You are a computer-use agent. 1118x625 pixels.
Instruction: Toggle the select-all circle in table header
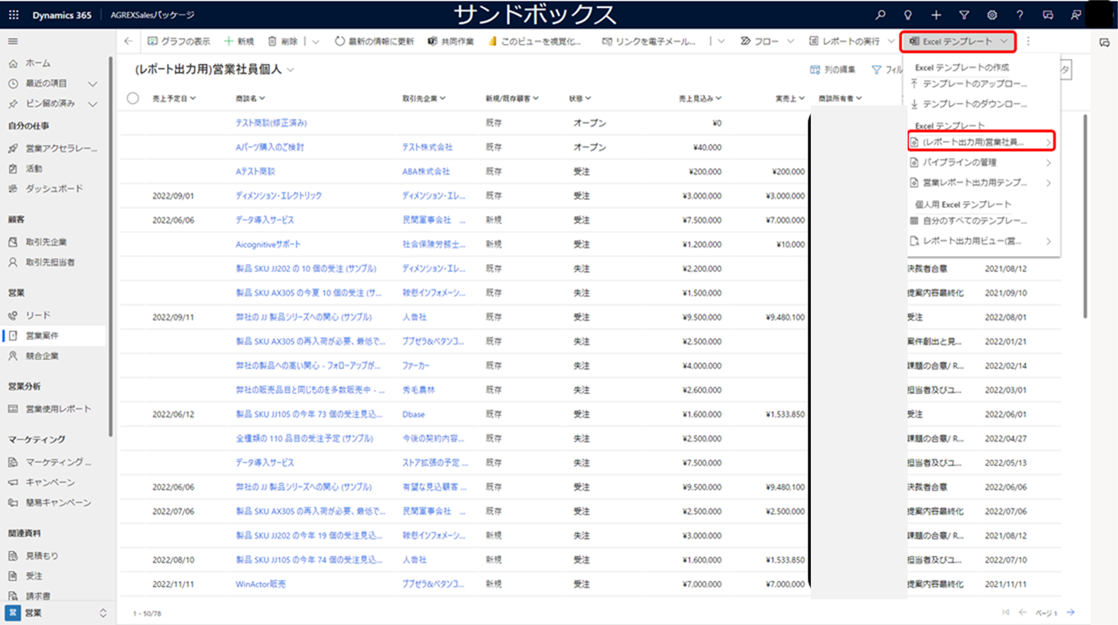click(x=133, y=99)
